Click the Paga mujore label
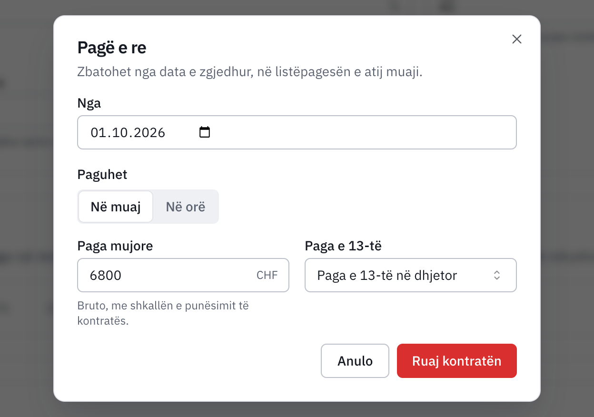The image size is (594, 417). click(115, 246)
